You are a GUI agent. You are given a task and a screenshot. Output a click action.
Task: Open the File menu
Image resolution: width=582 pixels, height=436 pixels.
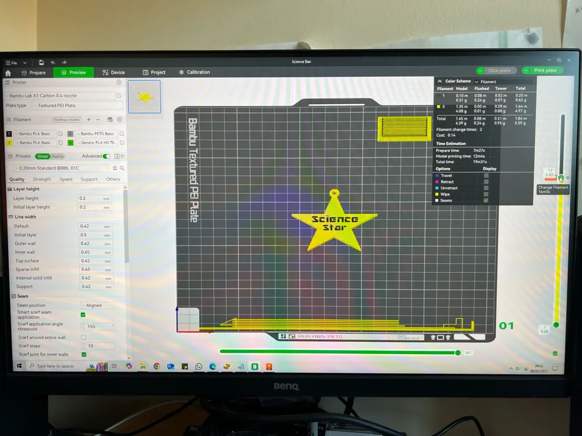click(12, 63)
